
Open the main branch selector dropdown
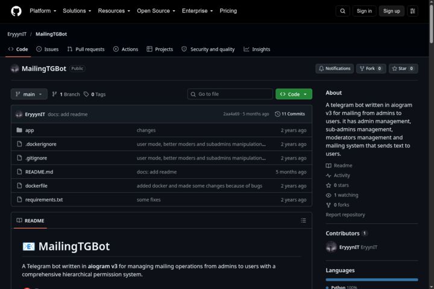[x=29, y=94]
